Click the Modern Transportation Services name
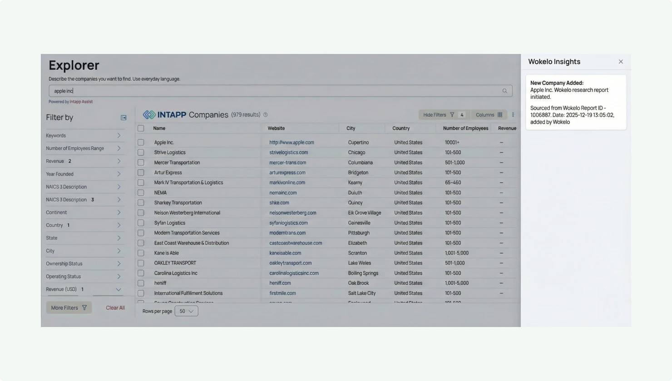 187,233
